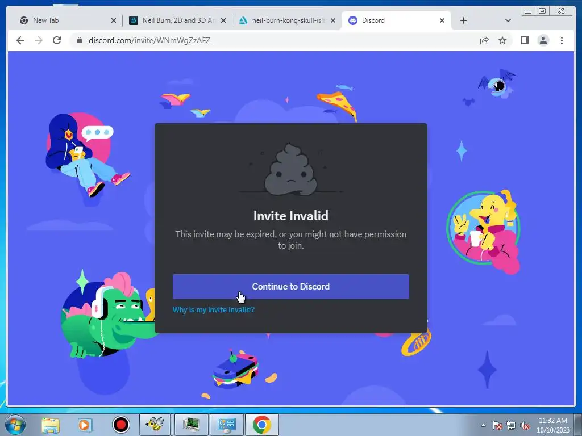582x436 pixels.
Task: Close the Neil Burn, 2D and 3D tab
Action: pyautogui.click(x=223, y=20)
